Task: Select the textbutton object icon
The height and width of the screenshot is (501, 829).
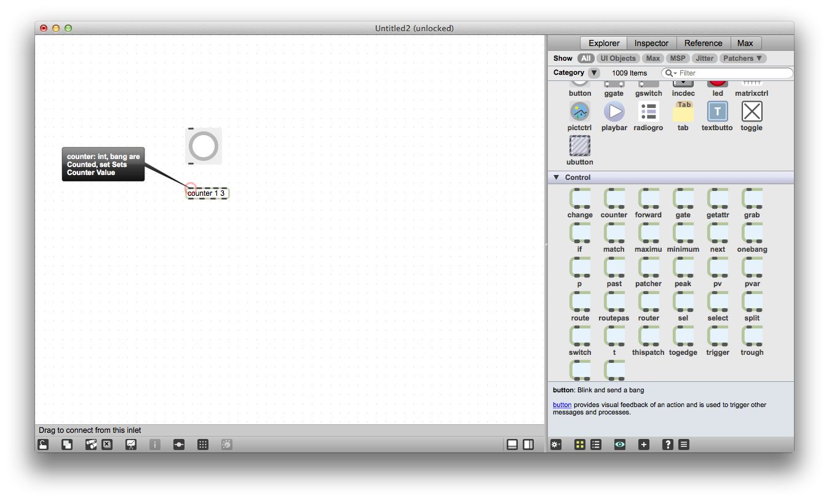Action: [x=717, y=112]
